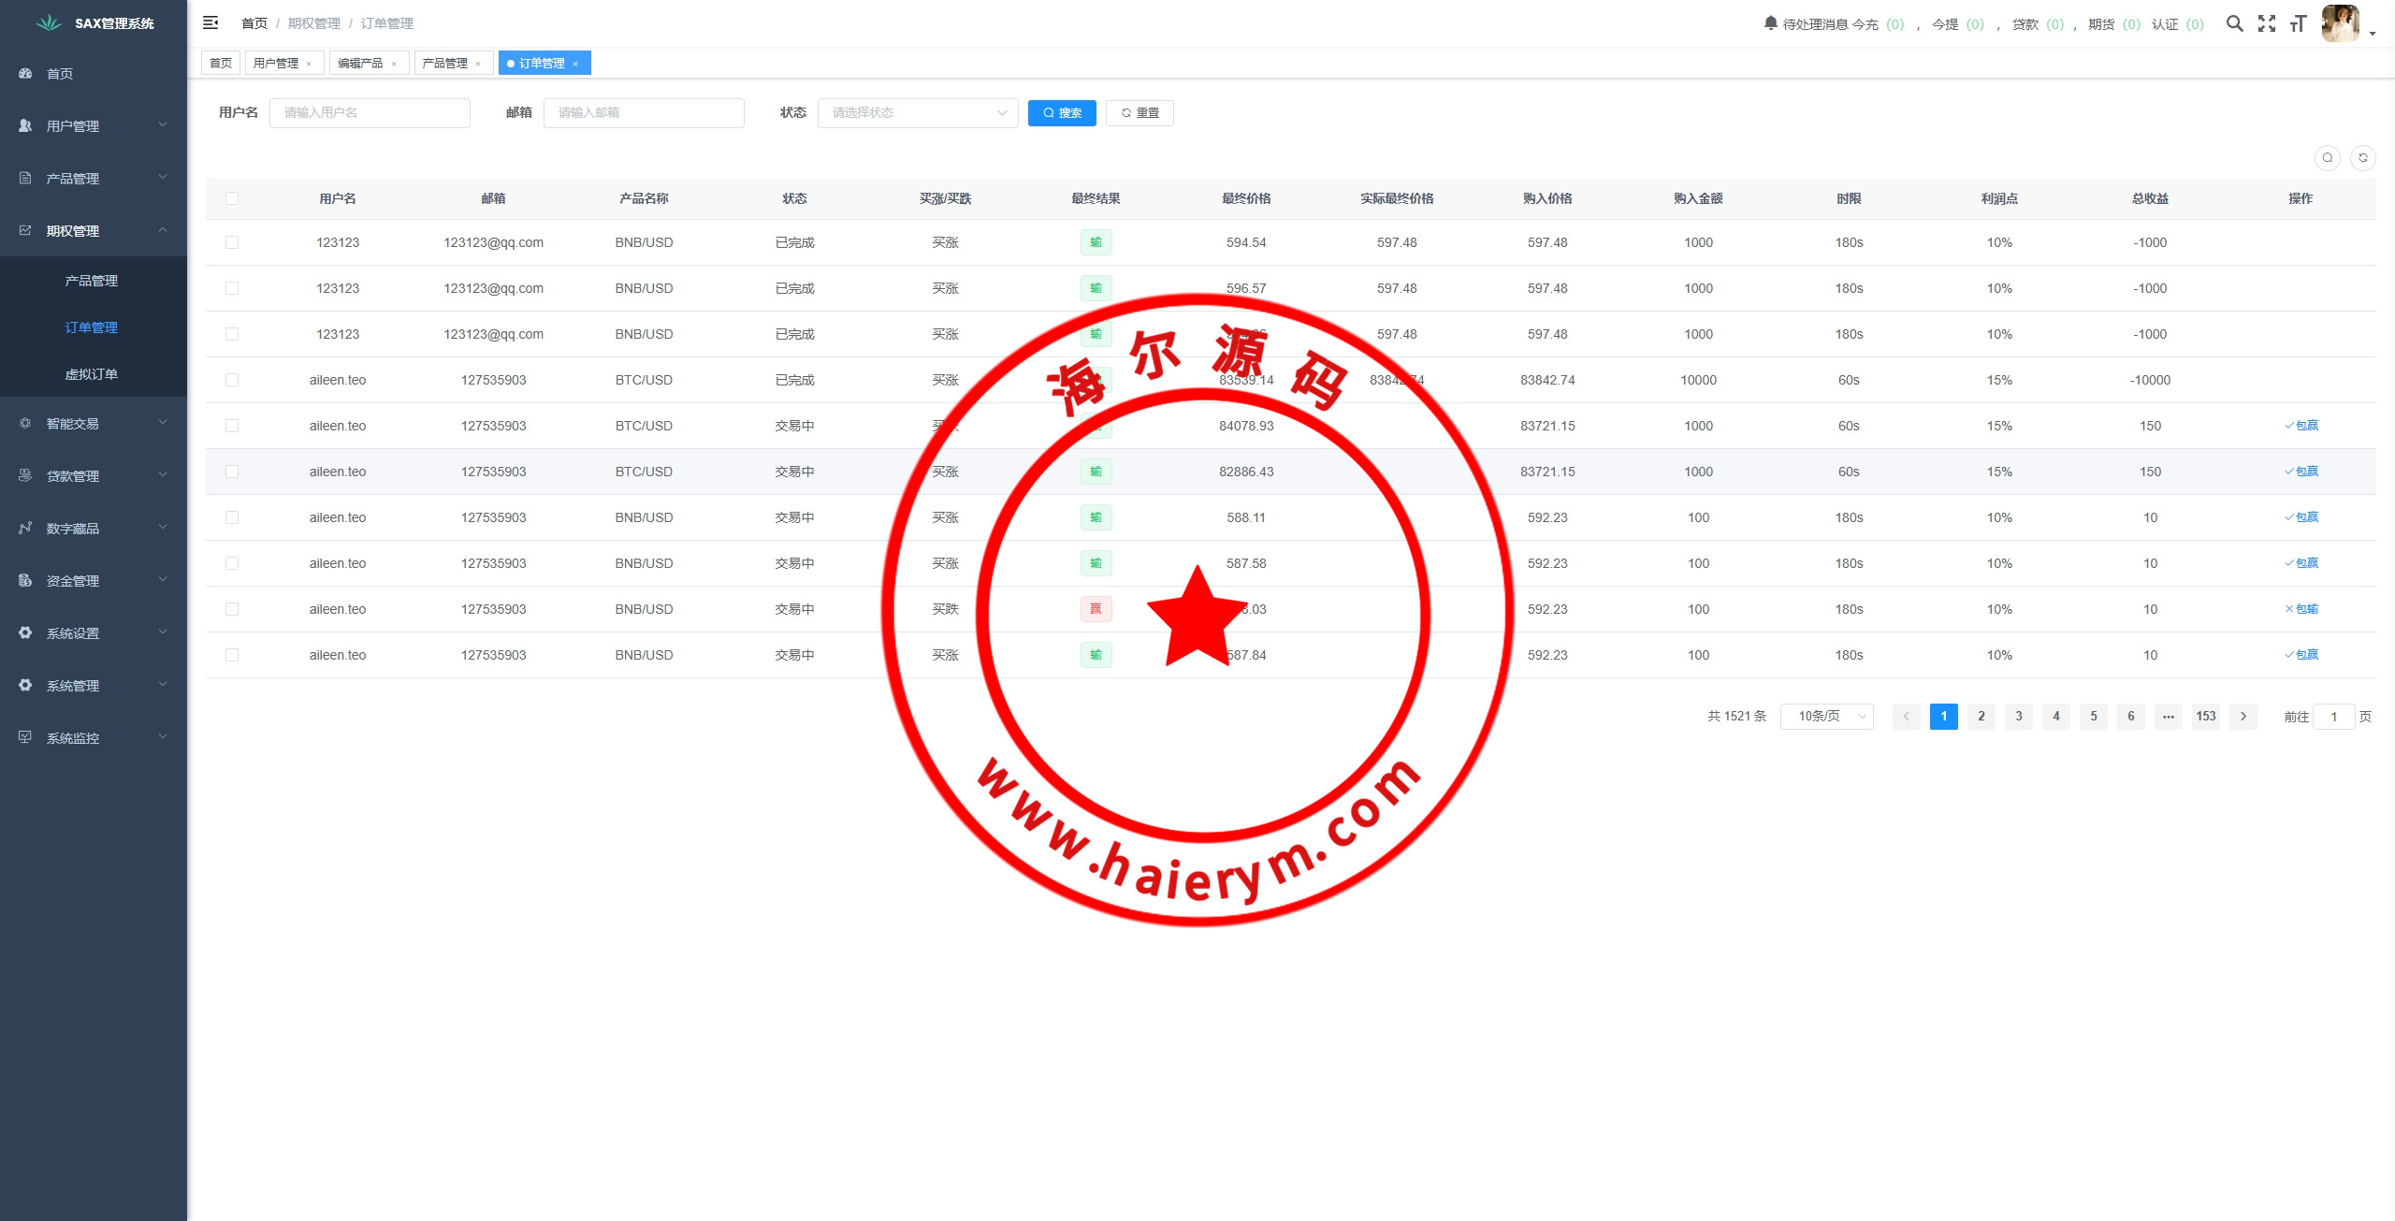Switch to the 产品管理 tab
Screen dimensions: 2395x1221
[x=444, y=63]
